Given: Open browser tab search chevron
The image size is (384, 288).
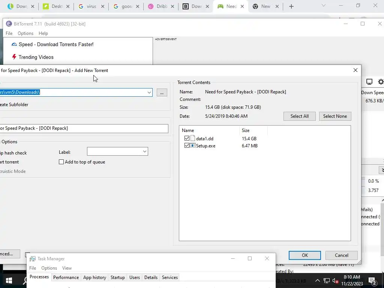Looking at the screenshot, I should pos(324,5).
